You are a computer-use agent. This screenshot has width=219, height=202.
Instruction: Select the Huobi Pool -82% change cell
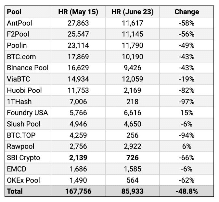click(x=187, y=90)
